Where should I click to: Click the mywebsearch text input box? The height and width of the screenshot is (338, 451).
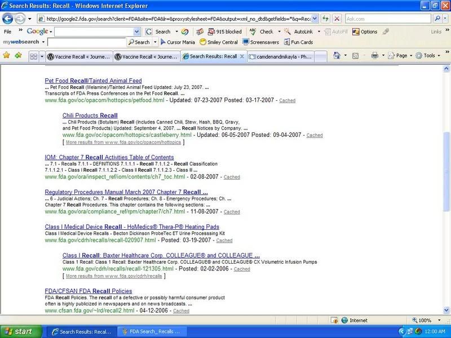[x=87, y=42]
